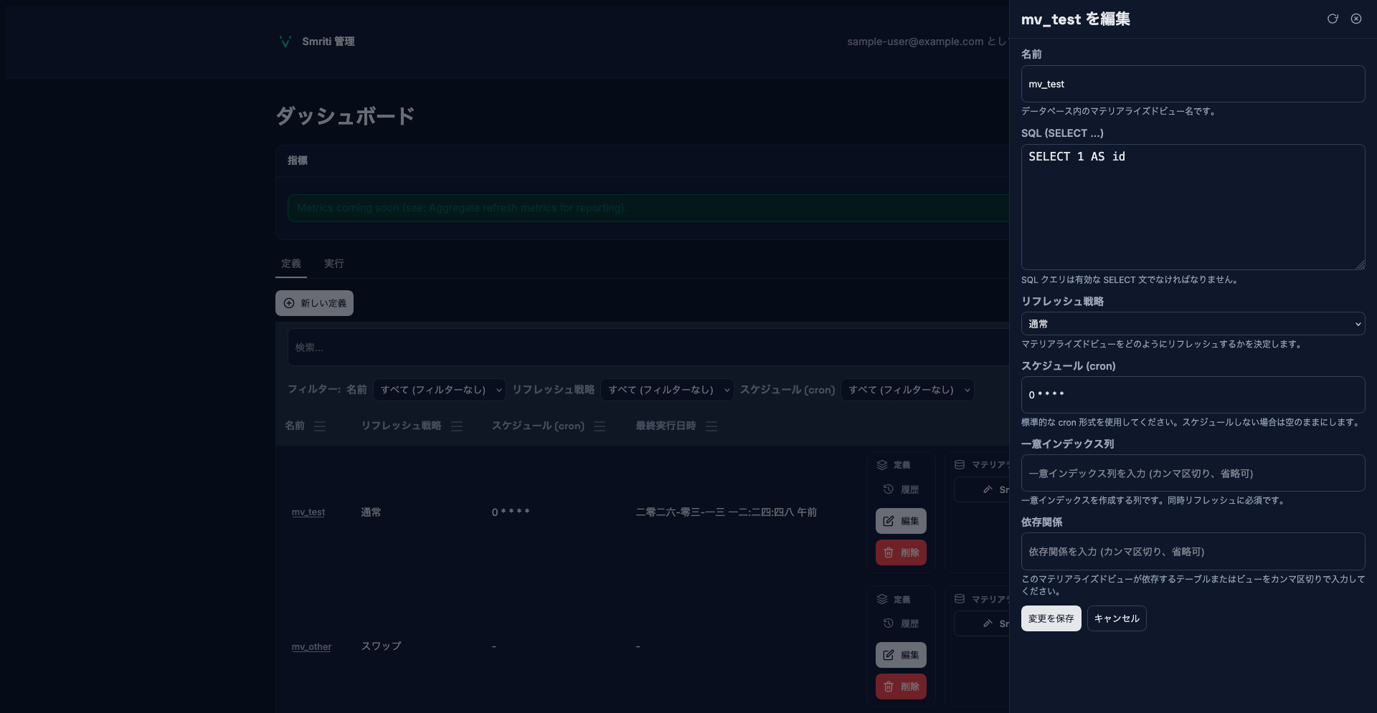The height and width of the screenshot is (713, 1377).
Task: Open 履歴 for the mv_test row
Action: 901,489
